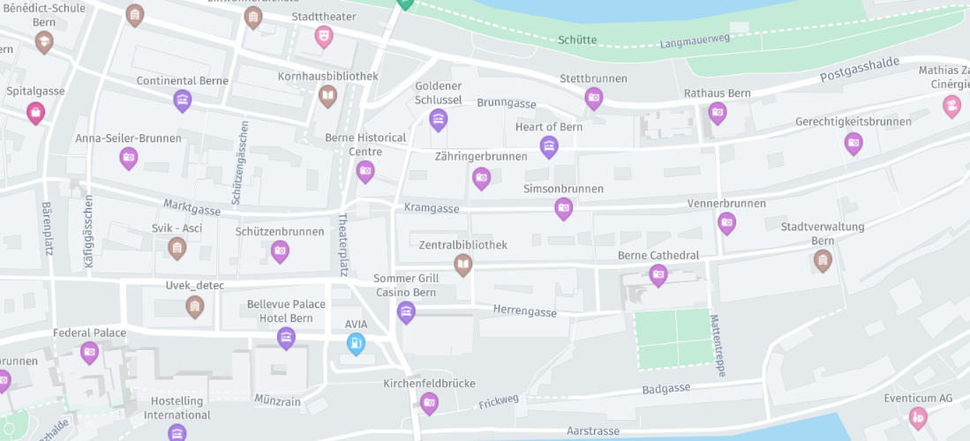Viewport: 970px width, 441px height.
Task: Select the Kornhausbibliothek library book marker
Action: [327, 96]
